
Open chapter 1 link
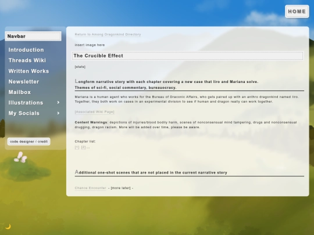77,147
